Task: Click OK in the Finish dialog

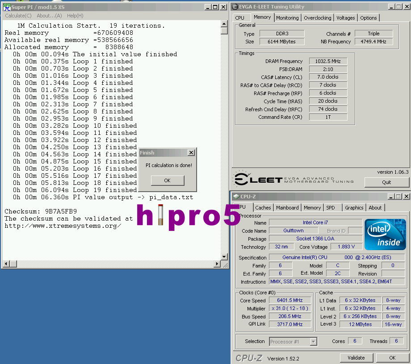Action: pyautogui.click(x=168, y=180)
